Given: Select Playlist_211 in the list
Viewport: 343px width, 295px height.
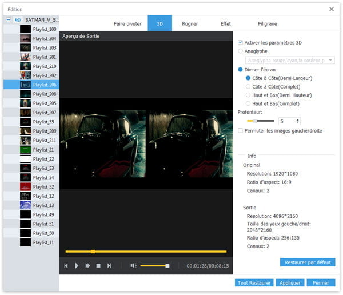Looking at the screenshot, I should click(x=31, y=140).
